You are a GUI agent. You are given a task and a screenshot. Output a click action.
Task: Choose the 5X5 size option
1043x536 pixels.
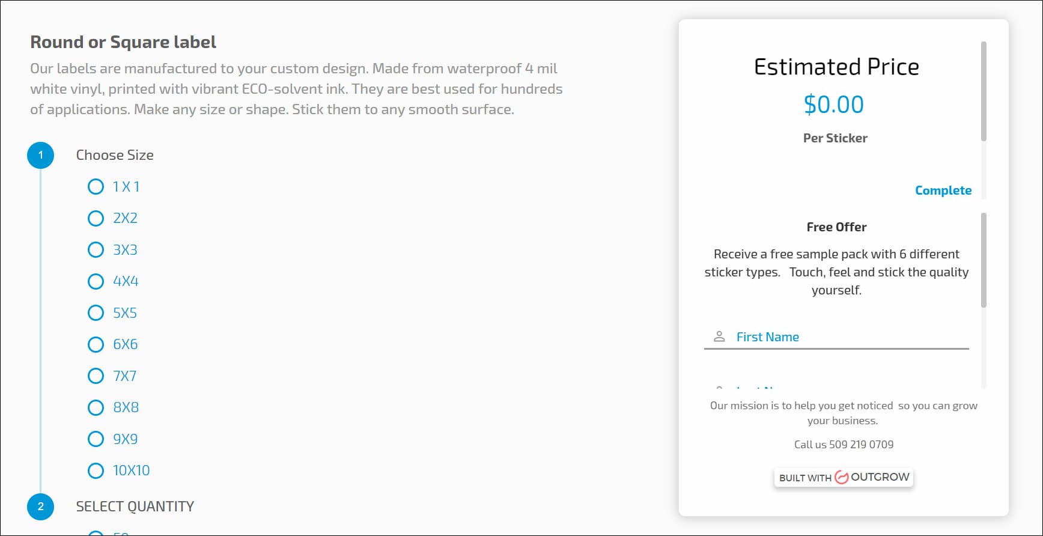pyautogui.click(x=96, y=313)
